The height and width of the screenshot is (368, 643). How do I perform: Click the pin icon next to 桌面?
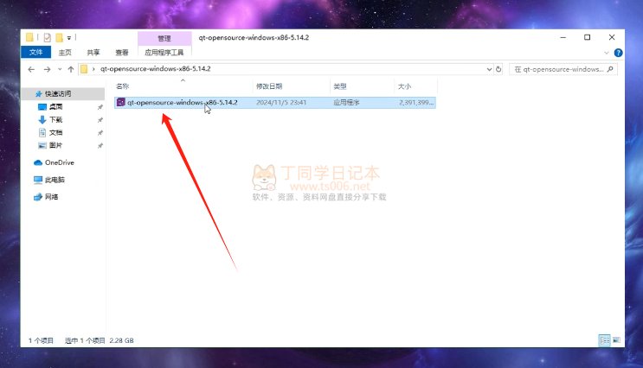(x=100, y=107)
